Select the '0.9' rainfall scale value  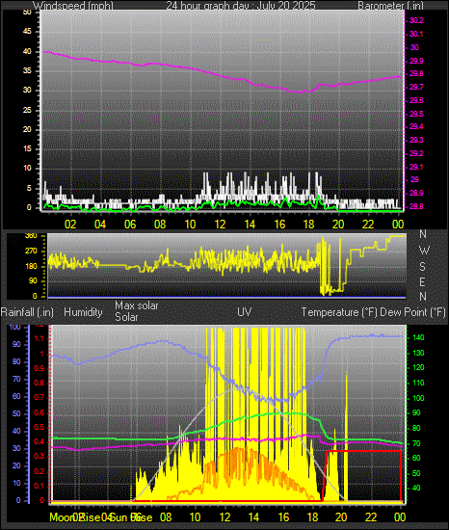coord(40,368)
